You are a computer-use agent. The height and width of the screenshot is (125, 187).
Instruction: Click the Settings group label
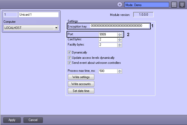pyautogui.click(x=73, y=21)
